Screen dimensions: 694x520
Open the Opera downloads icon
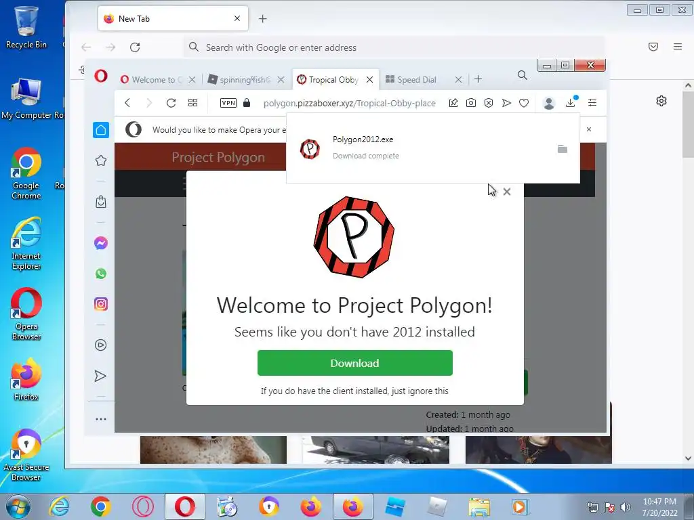571,103
